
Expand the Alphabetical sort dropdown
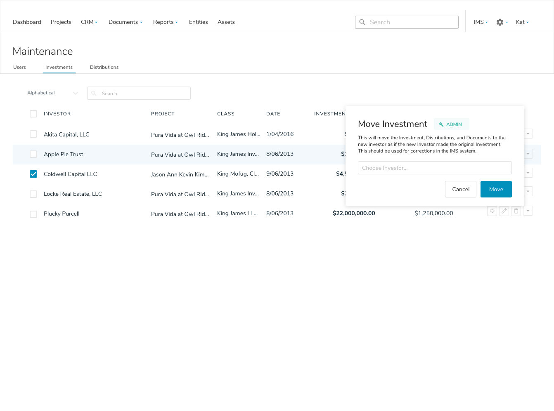coord(52,93)
